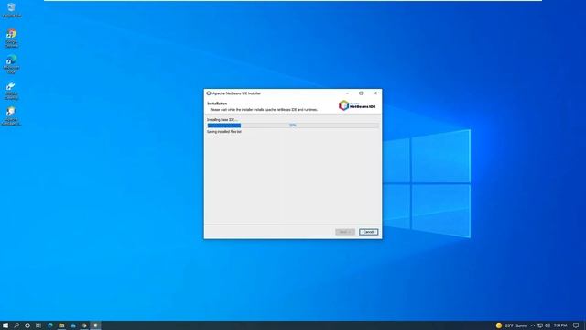This screenshot has height=330, width=586.
Task: Select the Apache NetBeans desktop shortcut
Action: pyautogui.click(x=11, y=116)
